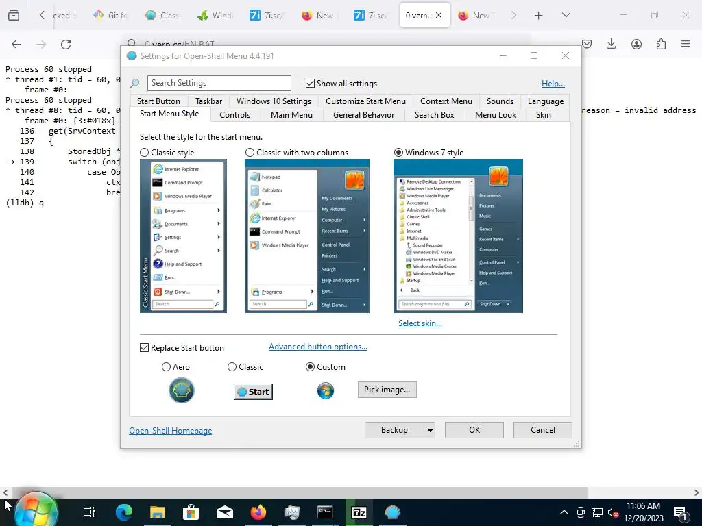The image size is (702, 526).
Task: Switch to the Start Button tab
Action: (x=158, y=101)
